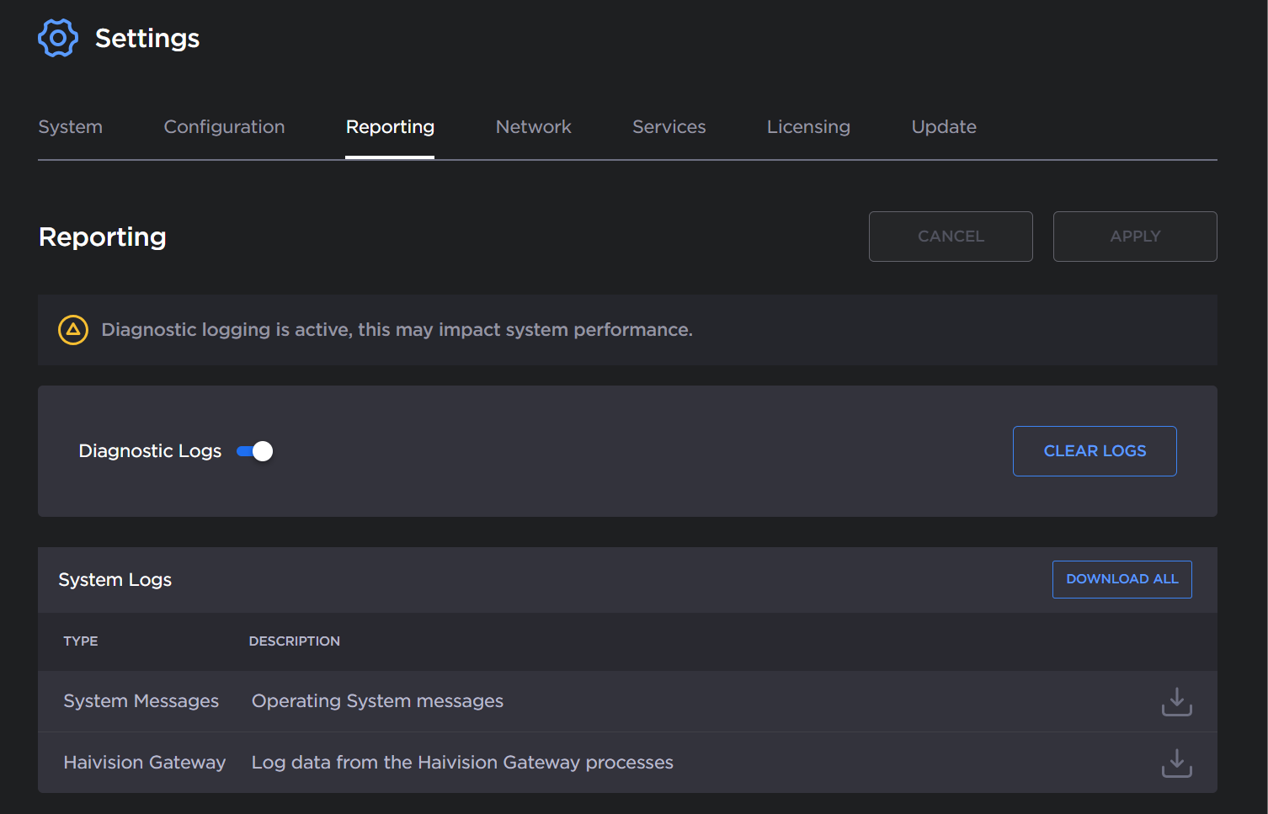Download the Haivision Gateway log
Image resolution: width=1268 pixels, height=814 pixels.
tap(1176, 763)
